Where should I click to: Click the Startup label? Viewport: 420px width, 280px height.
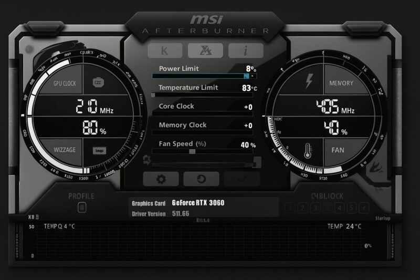pos(383,219)
